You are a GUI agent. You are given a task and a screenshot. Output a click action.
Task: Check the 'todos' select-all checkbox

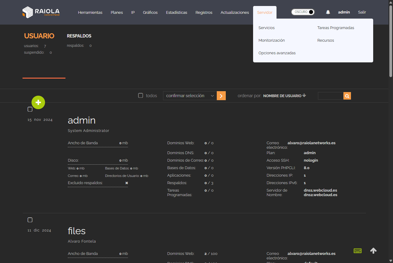141,95
